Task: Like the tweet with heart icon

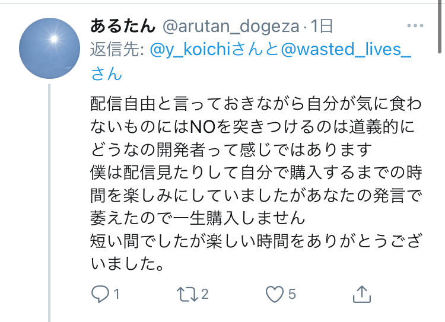Action: [275, 294]
